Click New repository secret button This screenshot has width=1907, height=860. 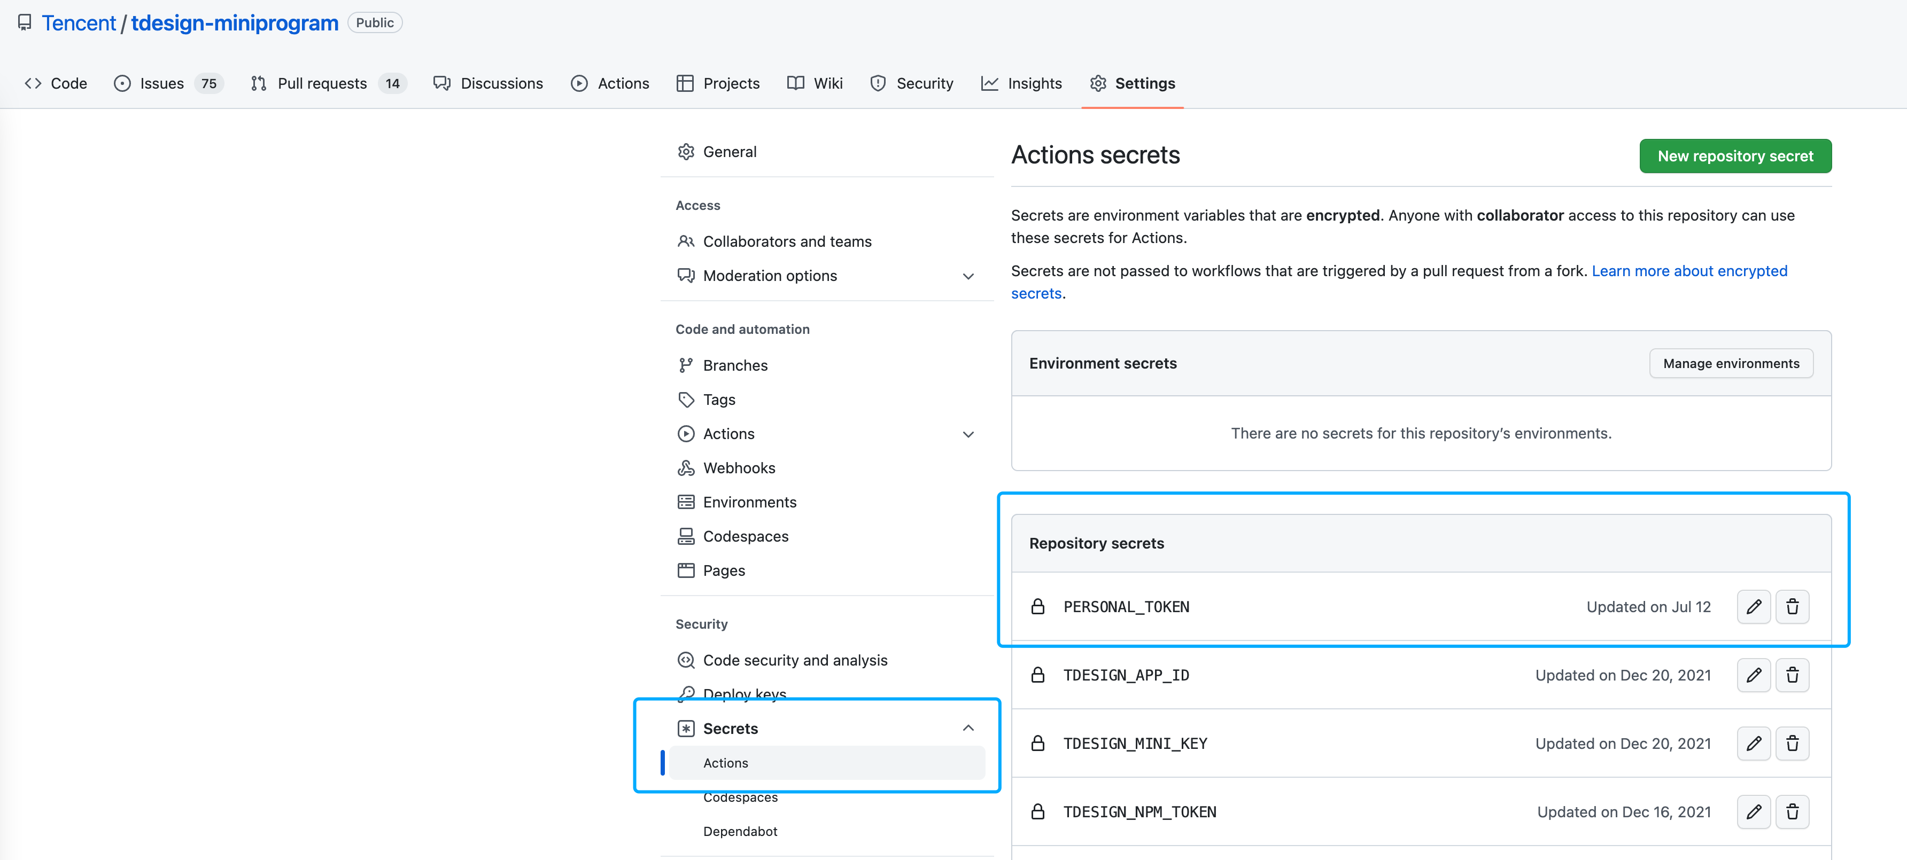pos(1735,156)
